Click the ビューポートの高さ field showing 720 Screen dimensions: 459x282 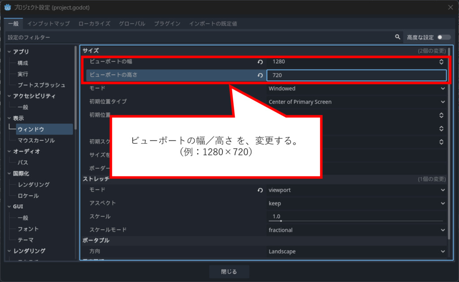pyautogui.click(x=356, y=76)
